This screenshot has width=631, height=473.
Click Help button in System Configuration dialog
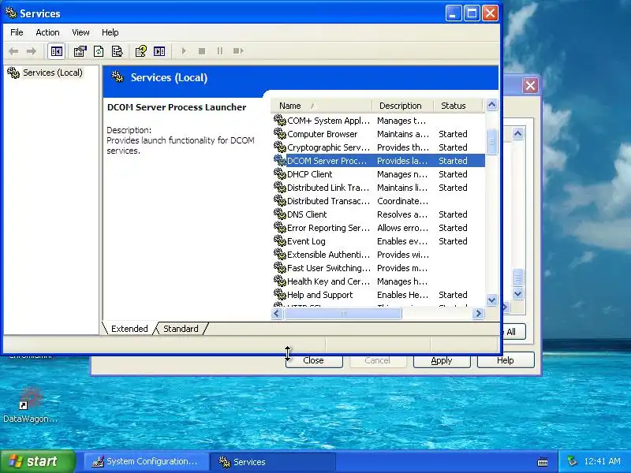[506, 360]
